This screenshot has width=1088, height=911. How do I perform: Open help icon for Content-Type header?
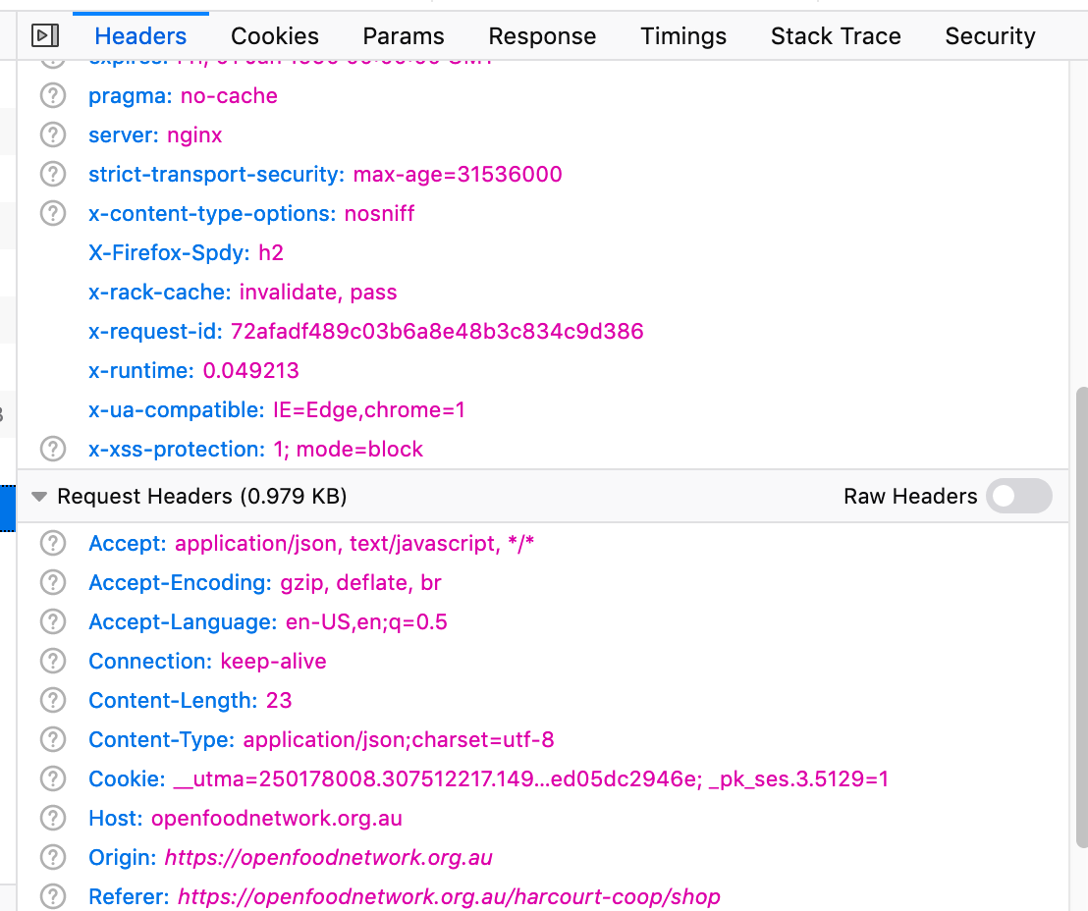point(53,739)
